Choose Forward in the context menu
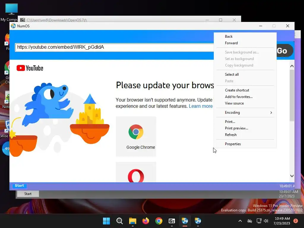 coord(245,43)
